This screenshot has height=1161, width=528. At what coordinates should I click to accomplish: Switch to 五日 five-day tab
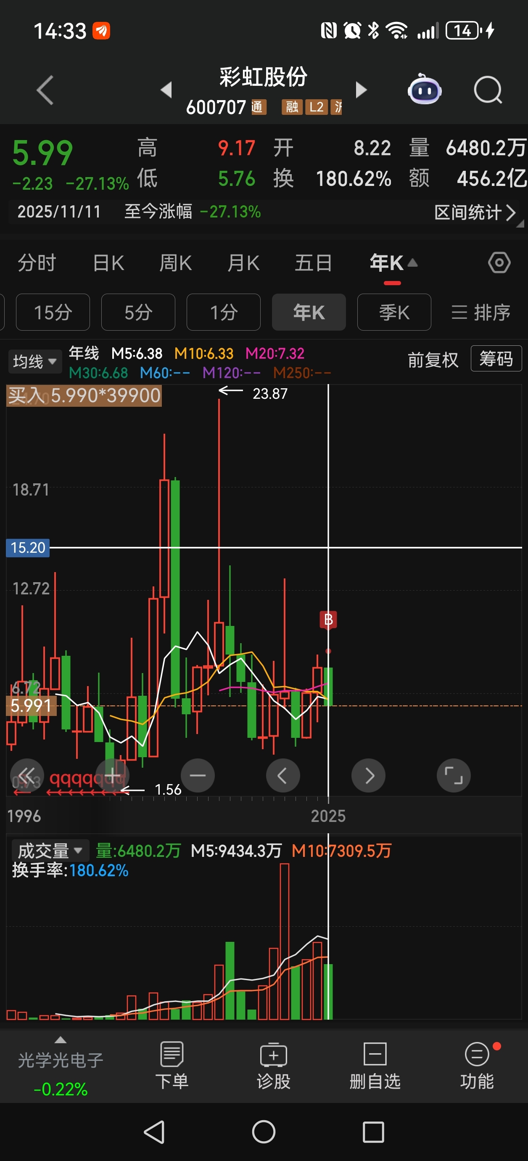pyautogui.click(x=313, y=263)
